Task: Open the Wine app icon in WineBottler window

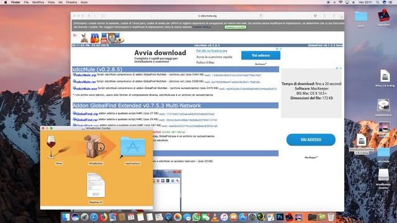Action: pos(51,147)
